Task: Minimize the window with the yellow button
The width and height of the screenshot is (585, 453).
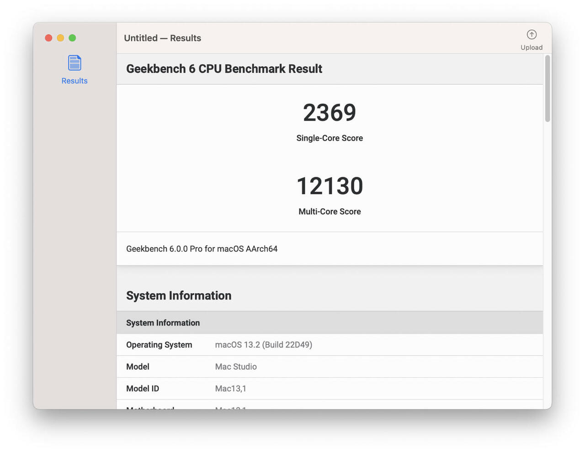Action: click(60, 38)
